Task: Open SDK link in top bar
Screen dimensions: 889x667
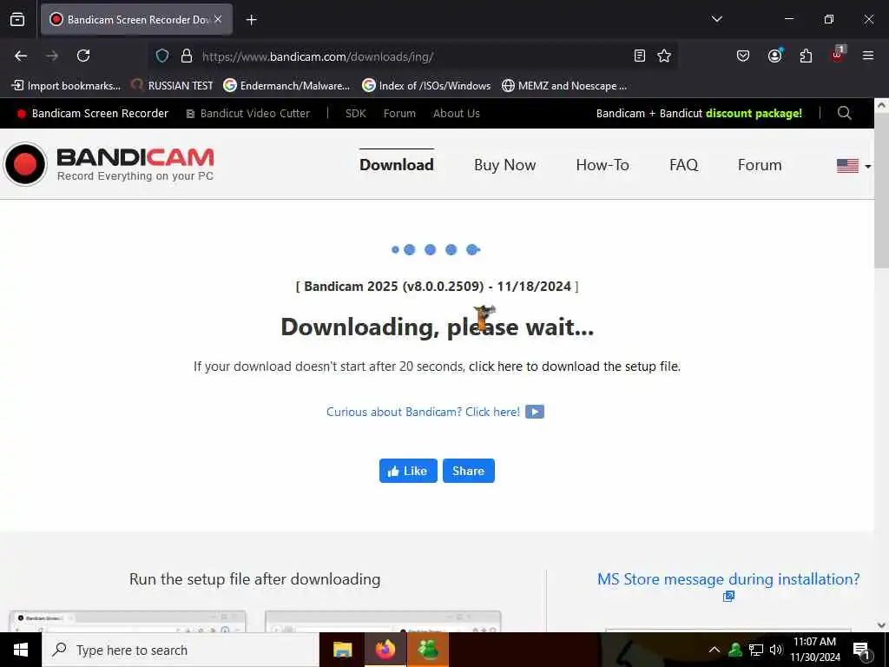Action: [x=355, y=114]
